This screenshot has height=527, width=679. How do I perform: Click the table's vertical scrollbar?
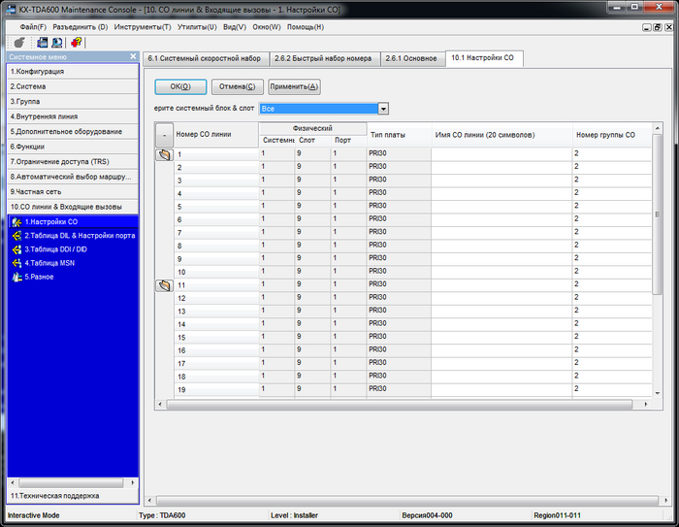[x=658, y=214]
